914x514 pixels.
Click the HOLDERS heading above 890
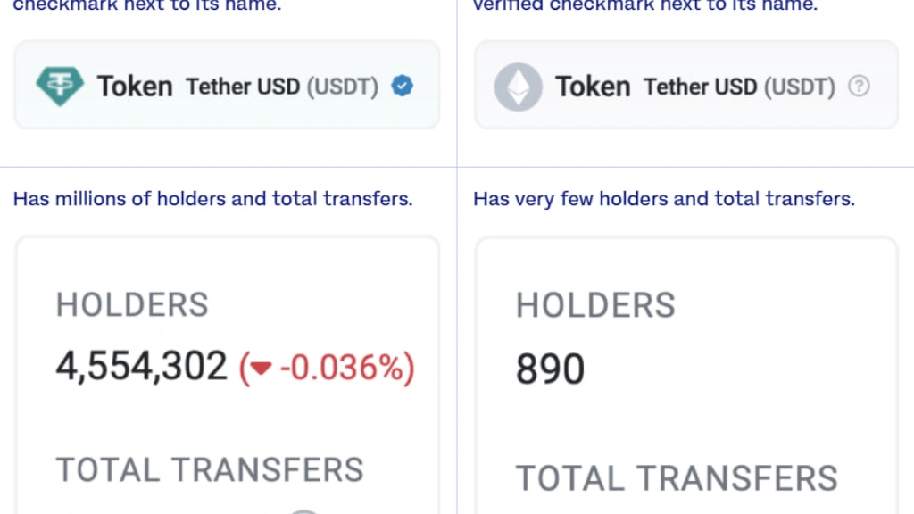coord(595,305)
